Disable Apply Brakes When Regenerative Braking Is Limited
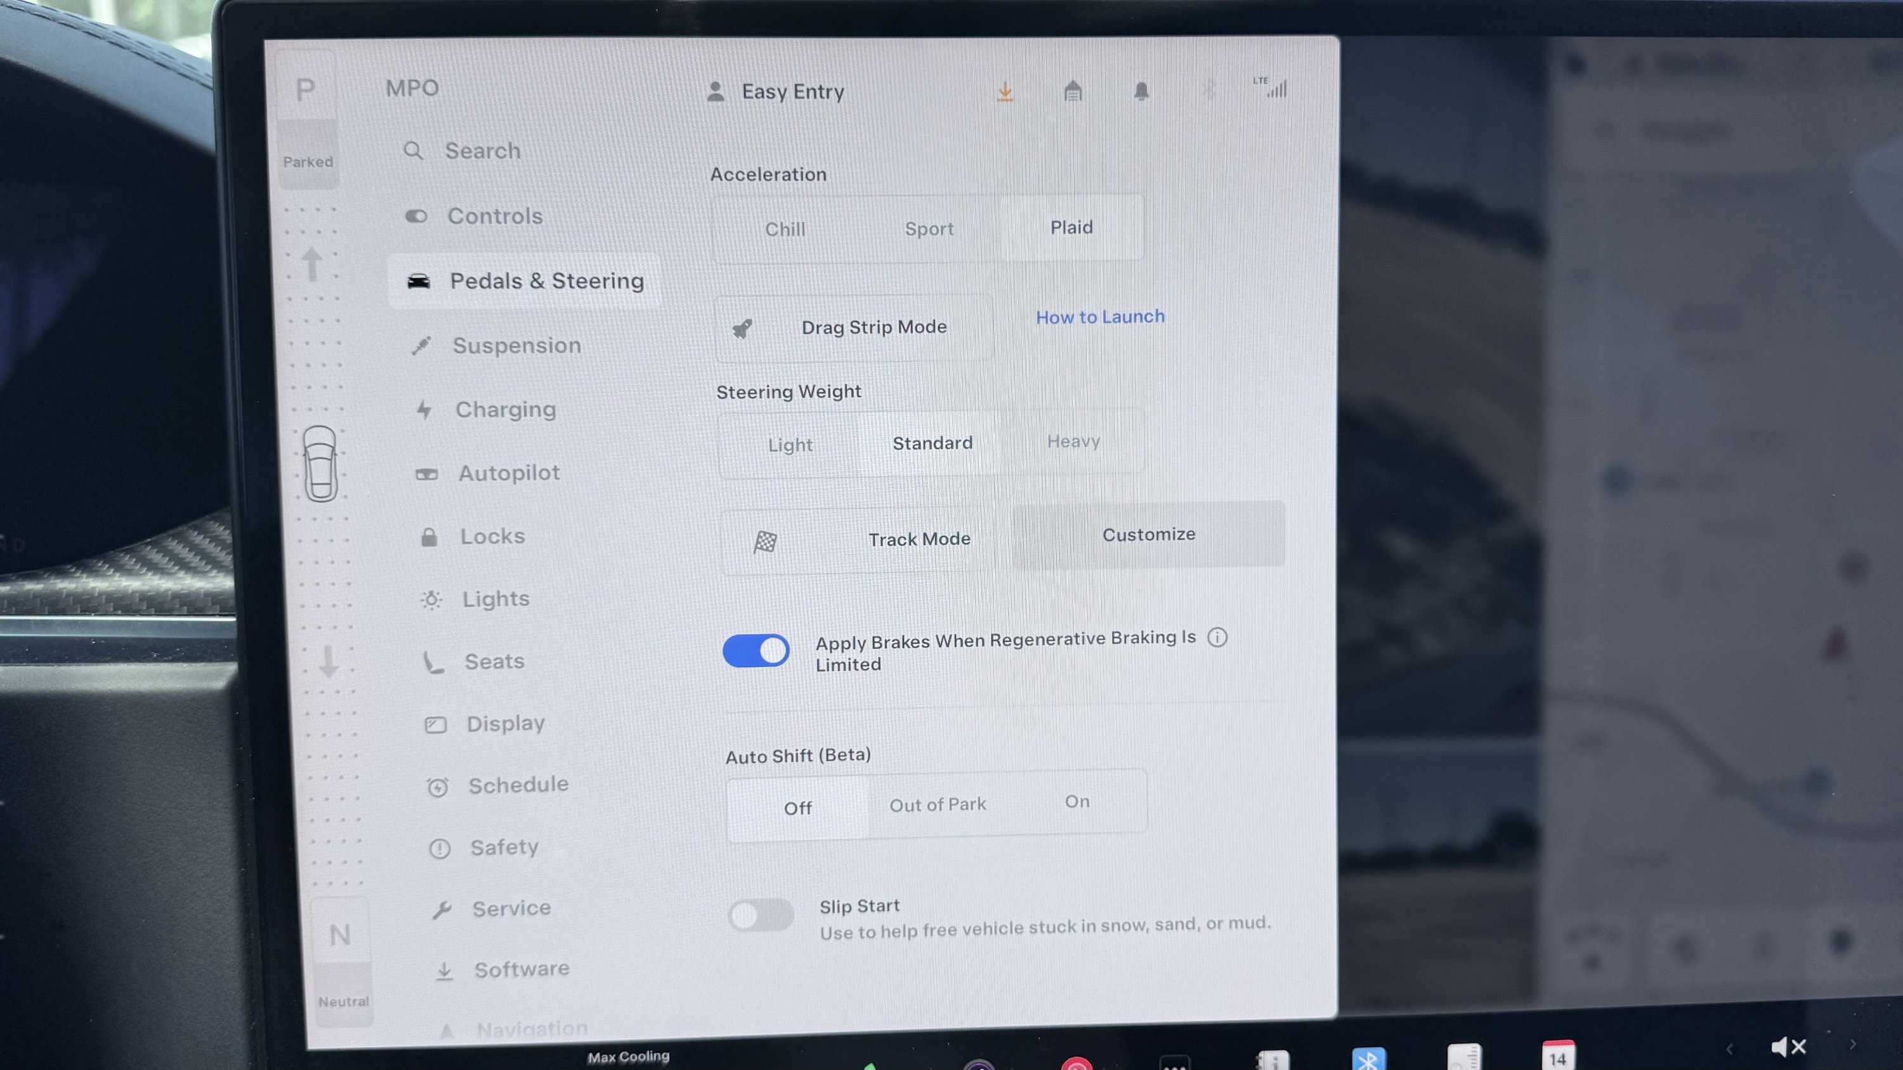Image resolution: width=1903 pixels, height=1070 pixels. coord(755,651)
